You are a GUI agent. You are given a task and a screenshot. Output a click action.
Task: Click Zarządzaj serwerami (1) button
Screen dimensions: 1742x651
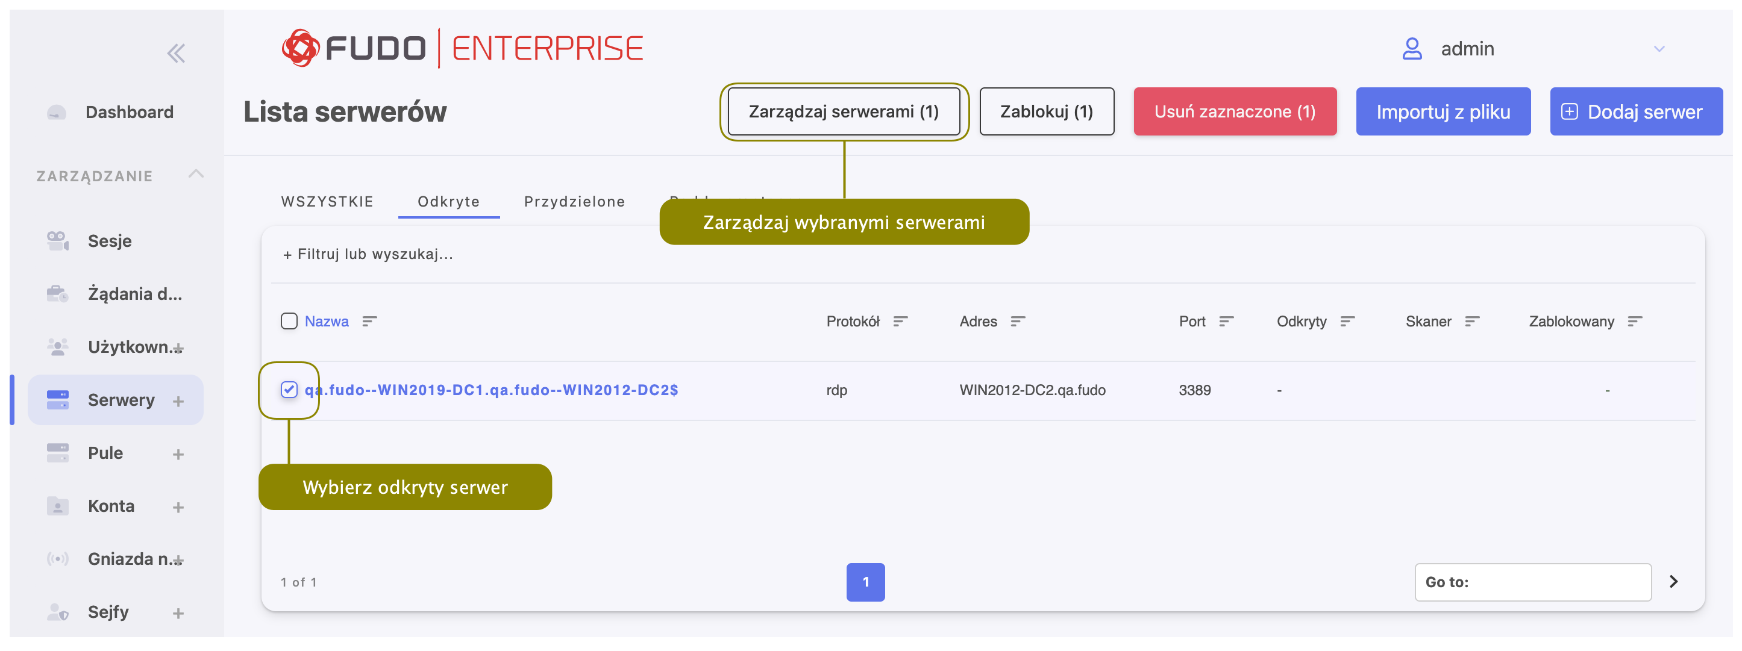pos(843,111)
